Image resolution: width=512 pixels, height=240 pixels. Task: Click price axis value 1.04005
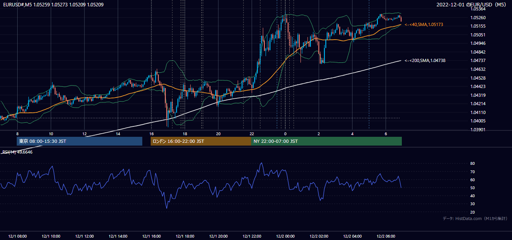[x=478, y=121]
